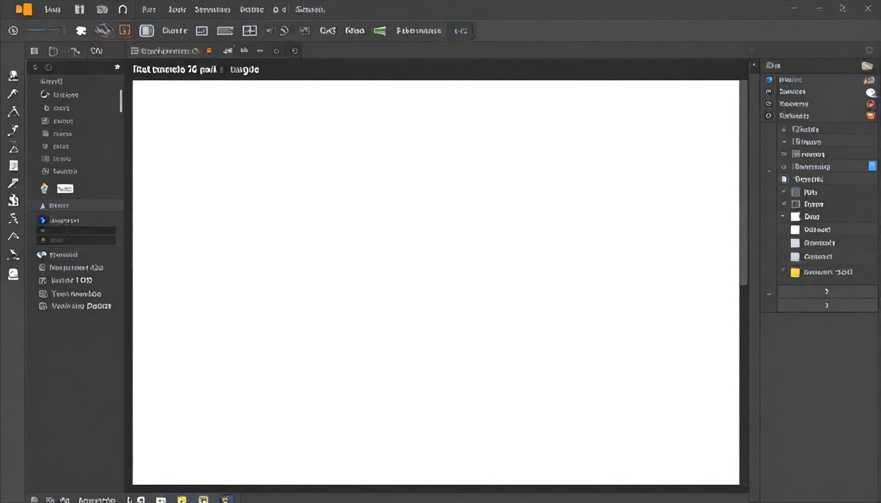The width and height of the screenshot is (881, 503).
Task: Switch to the second tab above the canvas
Action: tap(244, 70)
